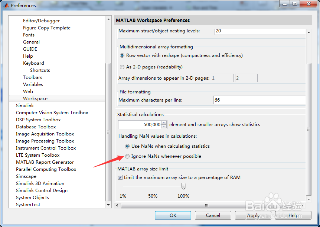The width and height of the screenshot is (320, 227).
Task: Maximize the Preferences window
Action: pos(295,4)
